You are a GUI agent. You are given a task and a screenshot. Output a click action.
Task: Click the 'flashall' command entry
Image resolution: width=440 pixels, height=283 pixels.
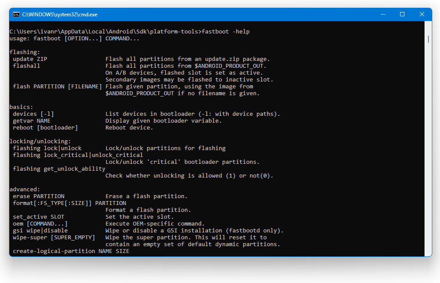[x=27, y=66]
